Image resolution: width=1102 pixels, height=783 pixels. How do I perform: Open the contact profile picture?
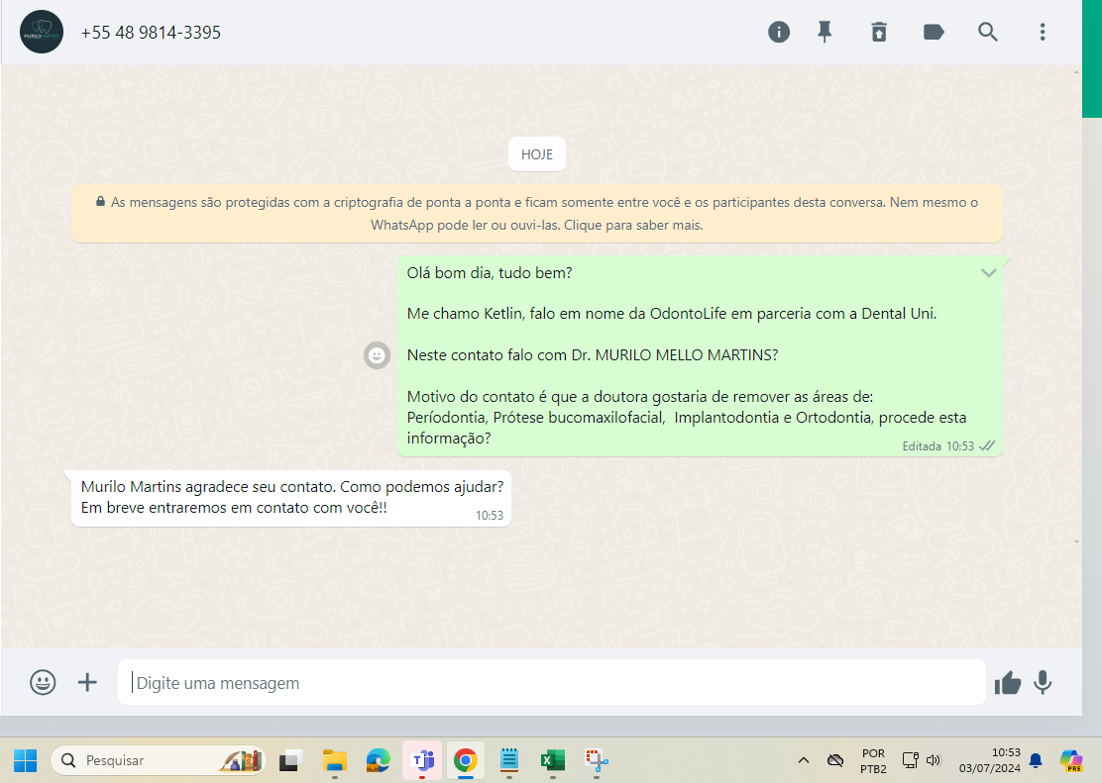click(42, 32)
